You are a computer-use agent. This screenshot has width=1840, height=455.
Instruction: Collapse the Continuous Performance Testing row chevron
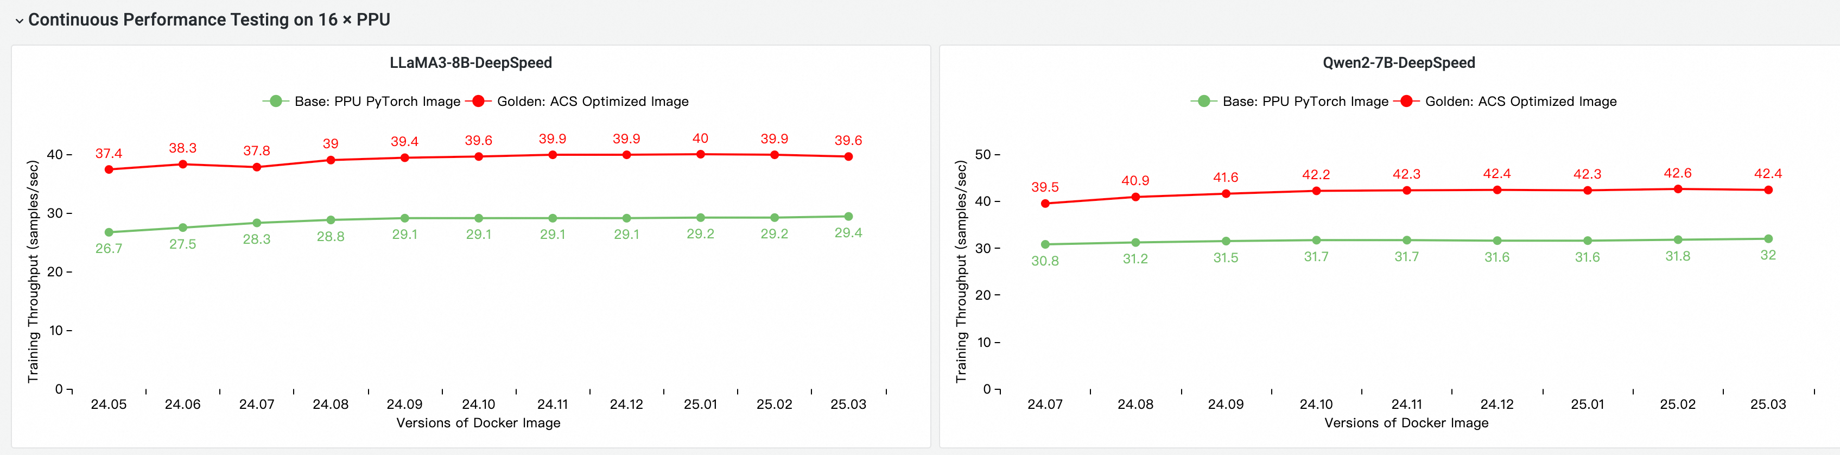pyautogui.click(x=20, y=21)
